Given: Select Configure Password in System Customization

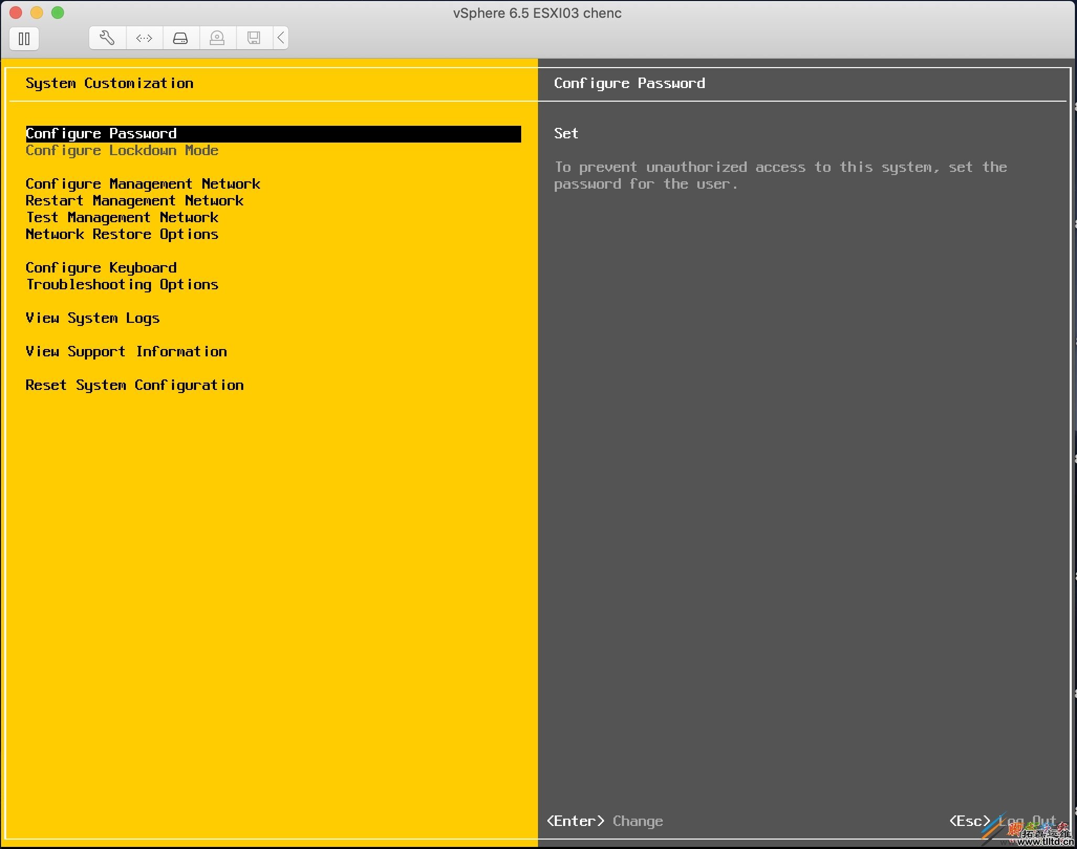Looking at the screenshot, I should pos(101,134).
